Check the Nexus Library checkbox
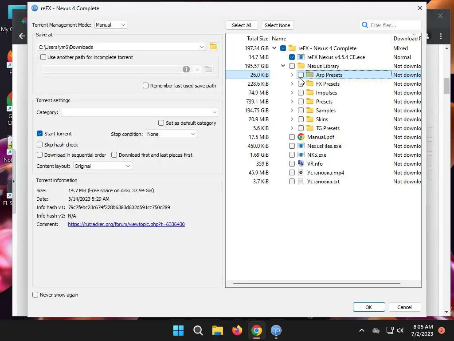Viewport: 454px width, 341px height. [292, 66]
